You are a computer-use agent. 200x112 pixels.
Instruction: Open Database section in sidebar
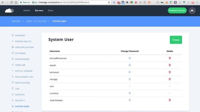tap(20, 53)
